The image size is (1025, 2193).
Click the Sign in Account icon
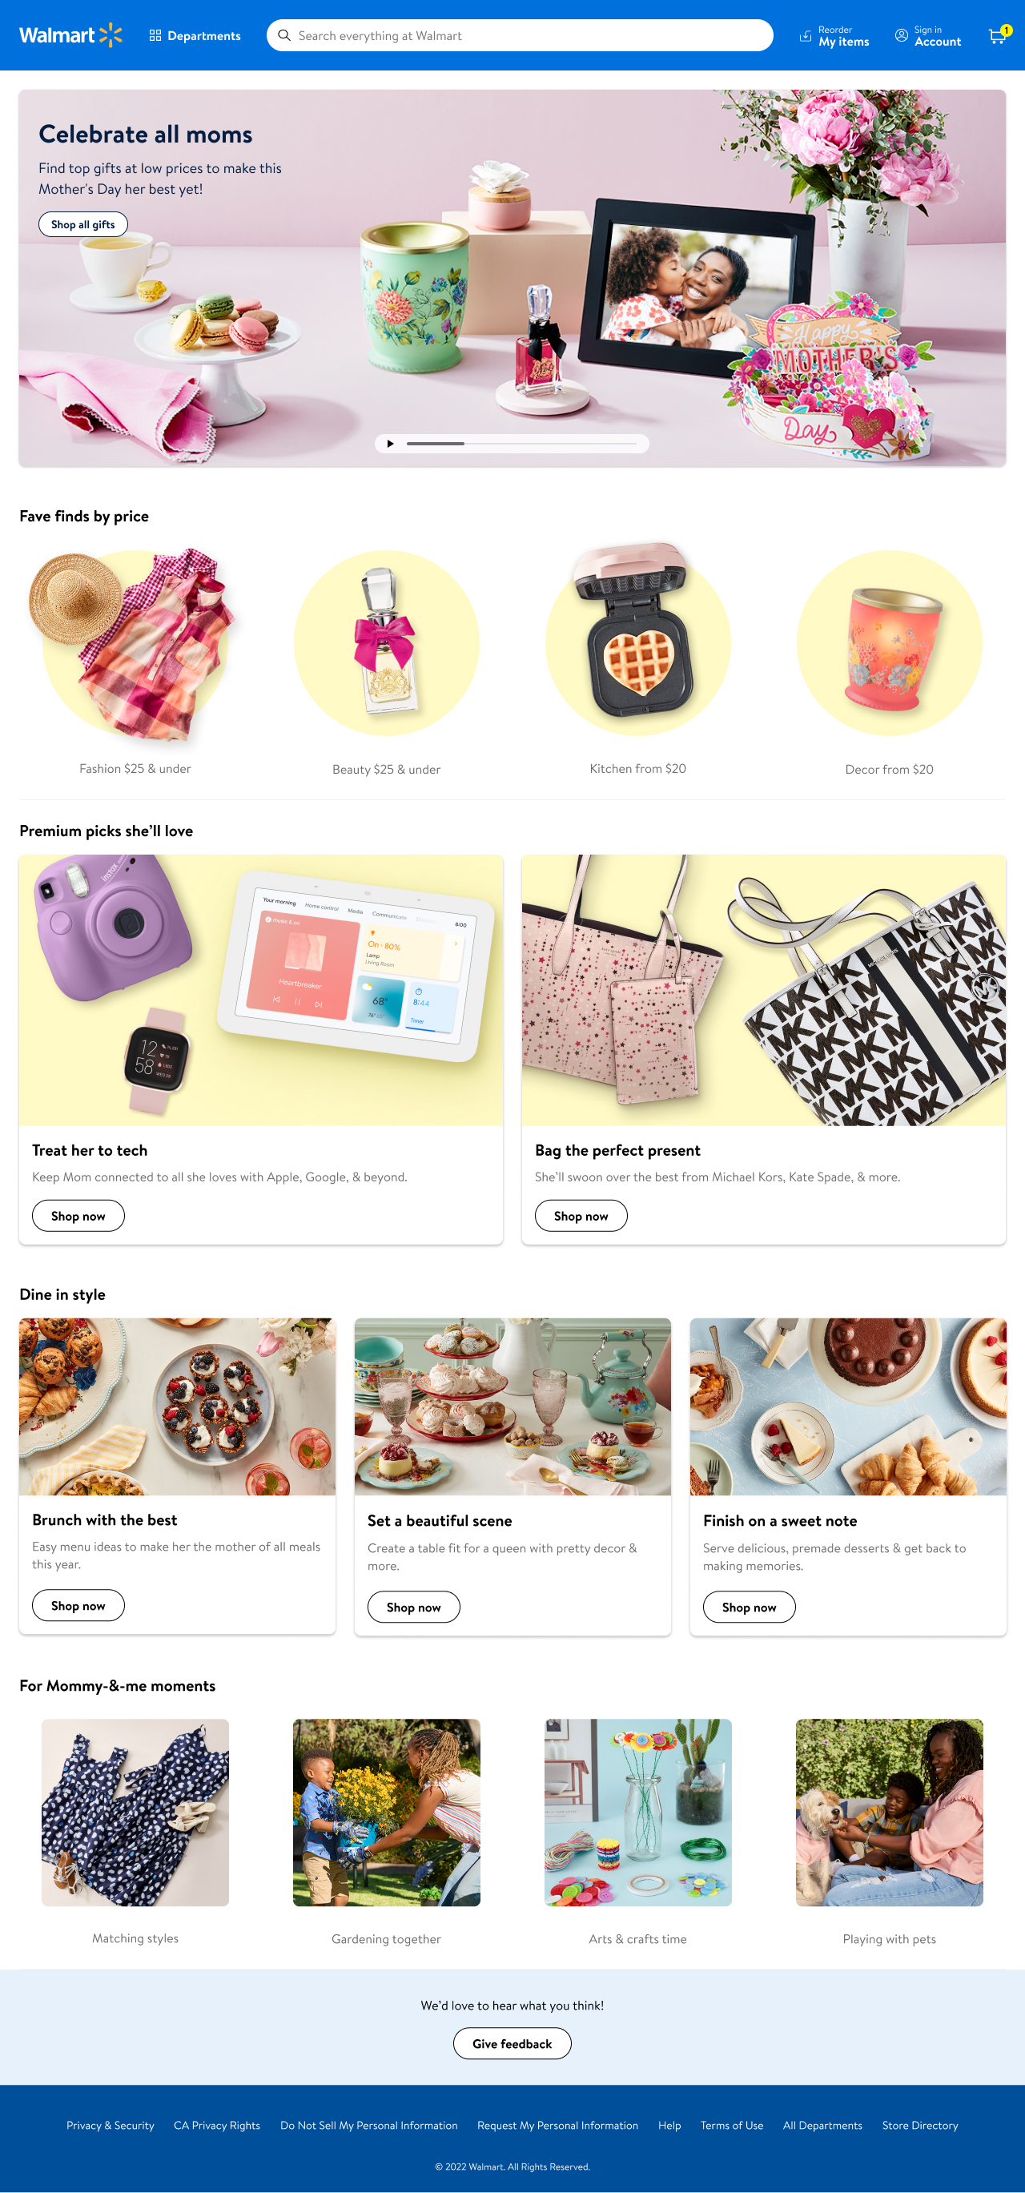[x=901, y=35]
